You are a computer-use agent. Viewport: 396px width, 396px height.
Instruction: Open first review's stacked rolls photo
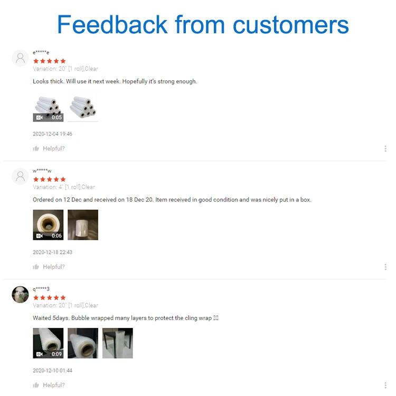point(83,107)
